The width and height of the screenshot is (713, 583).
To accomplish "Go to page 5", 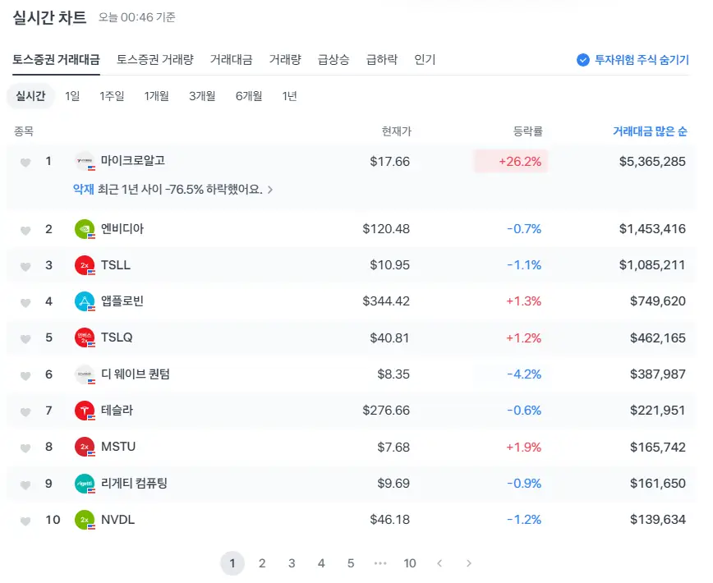I will 351,563.
